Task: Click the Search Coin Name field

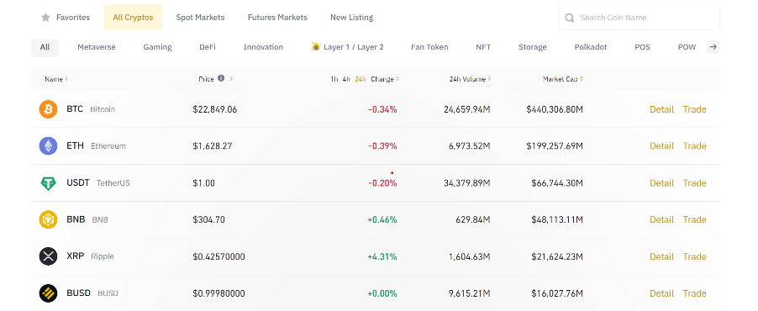Action: coord(639,18)
